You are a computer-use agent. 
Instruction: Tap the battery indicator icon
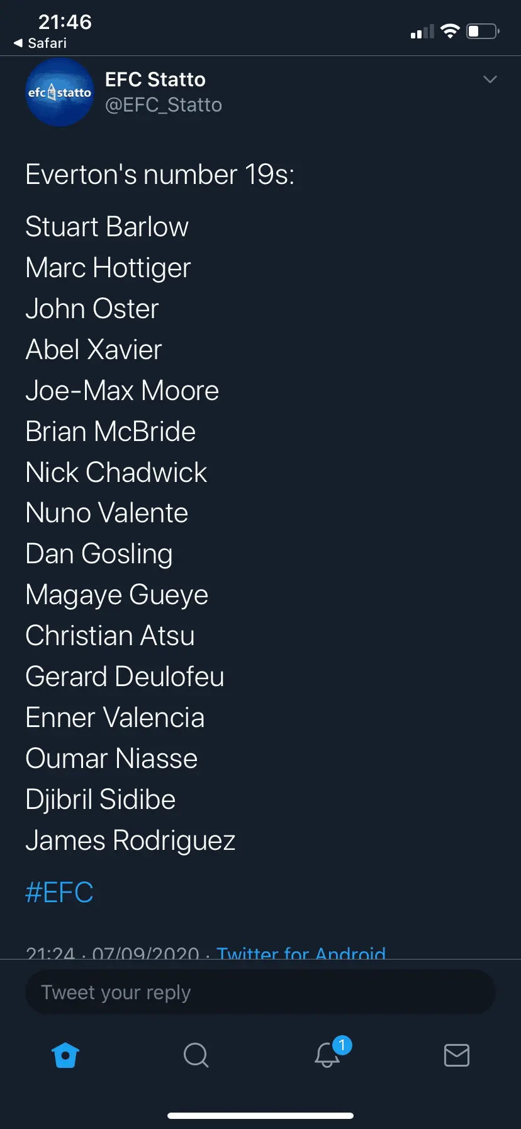pyautogui.click(x=483, y=31)
